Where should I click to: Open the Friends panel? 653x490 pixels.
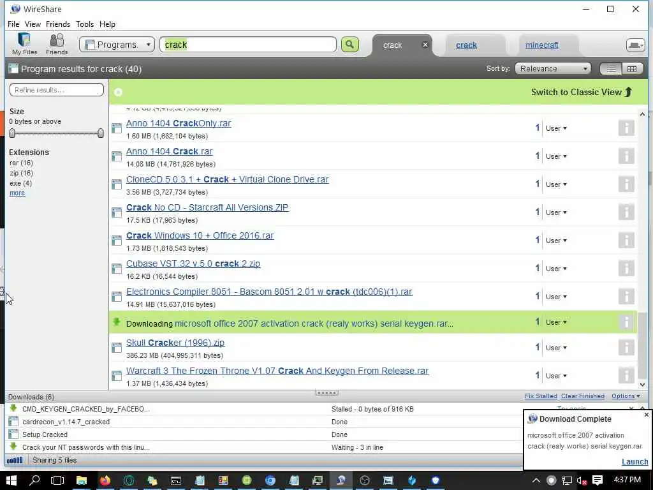[57, 44]
